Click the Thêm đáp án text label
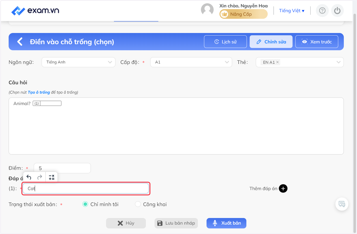The width and height of the screenshot is (357, 234). pyautogui.click(x=263, y=188)
